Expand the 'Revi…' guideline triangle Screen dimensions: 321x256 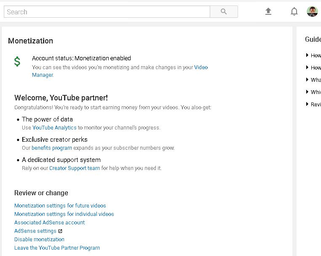pyautogui.click(x=307, y=104)
